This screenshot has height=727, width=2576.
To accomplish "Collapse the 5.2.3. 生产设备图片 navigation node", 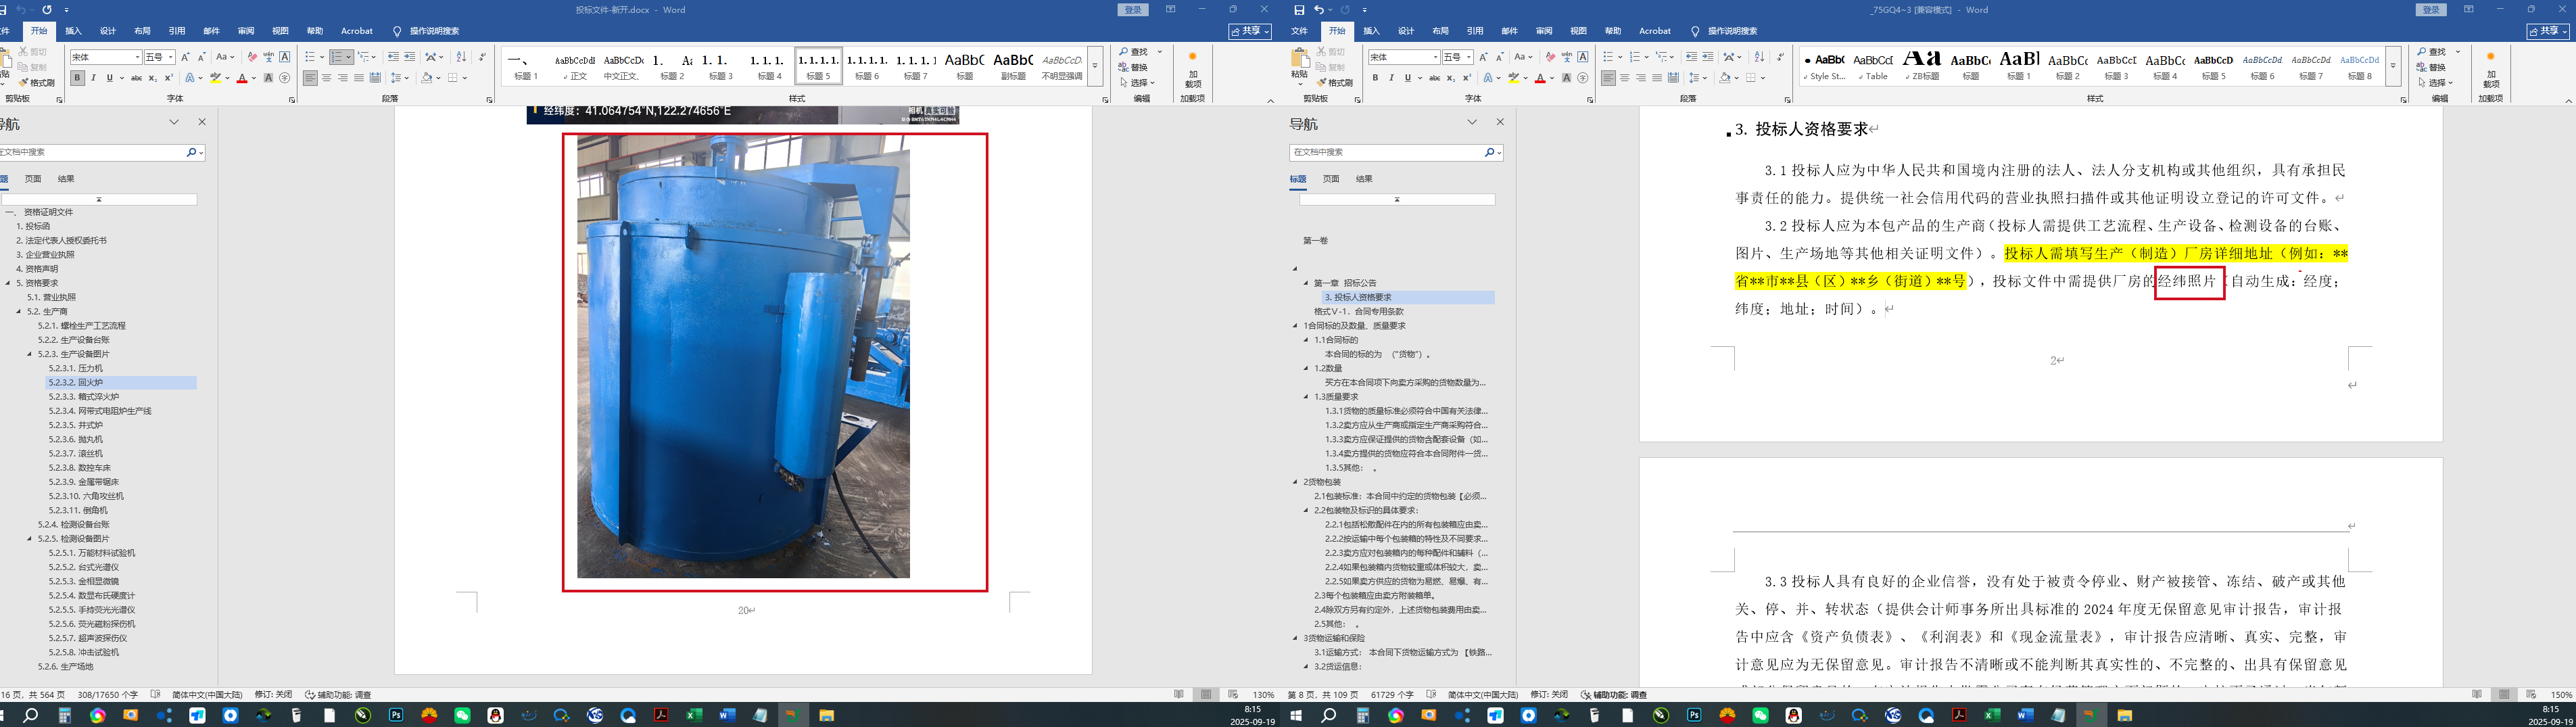I will [x=30, y=354].
